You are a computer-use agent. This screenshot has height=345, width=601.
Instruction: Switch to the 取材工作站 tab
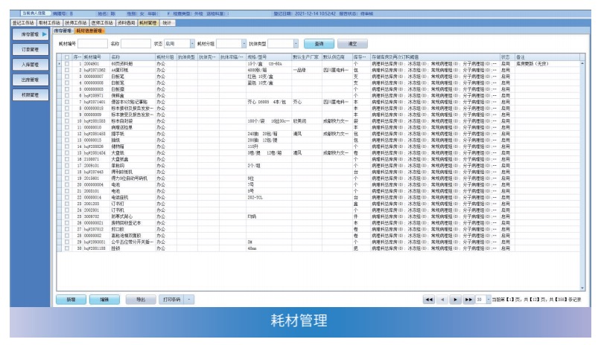pyautogui.click(x=49, y=23)
